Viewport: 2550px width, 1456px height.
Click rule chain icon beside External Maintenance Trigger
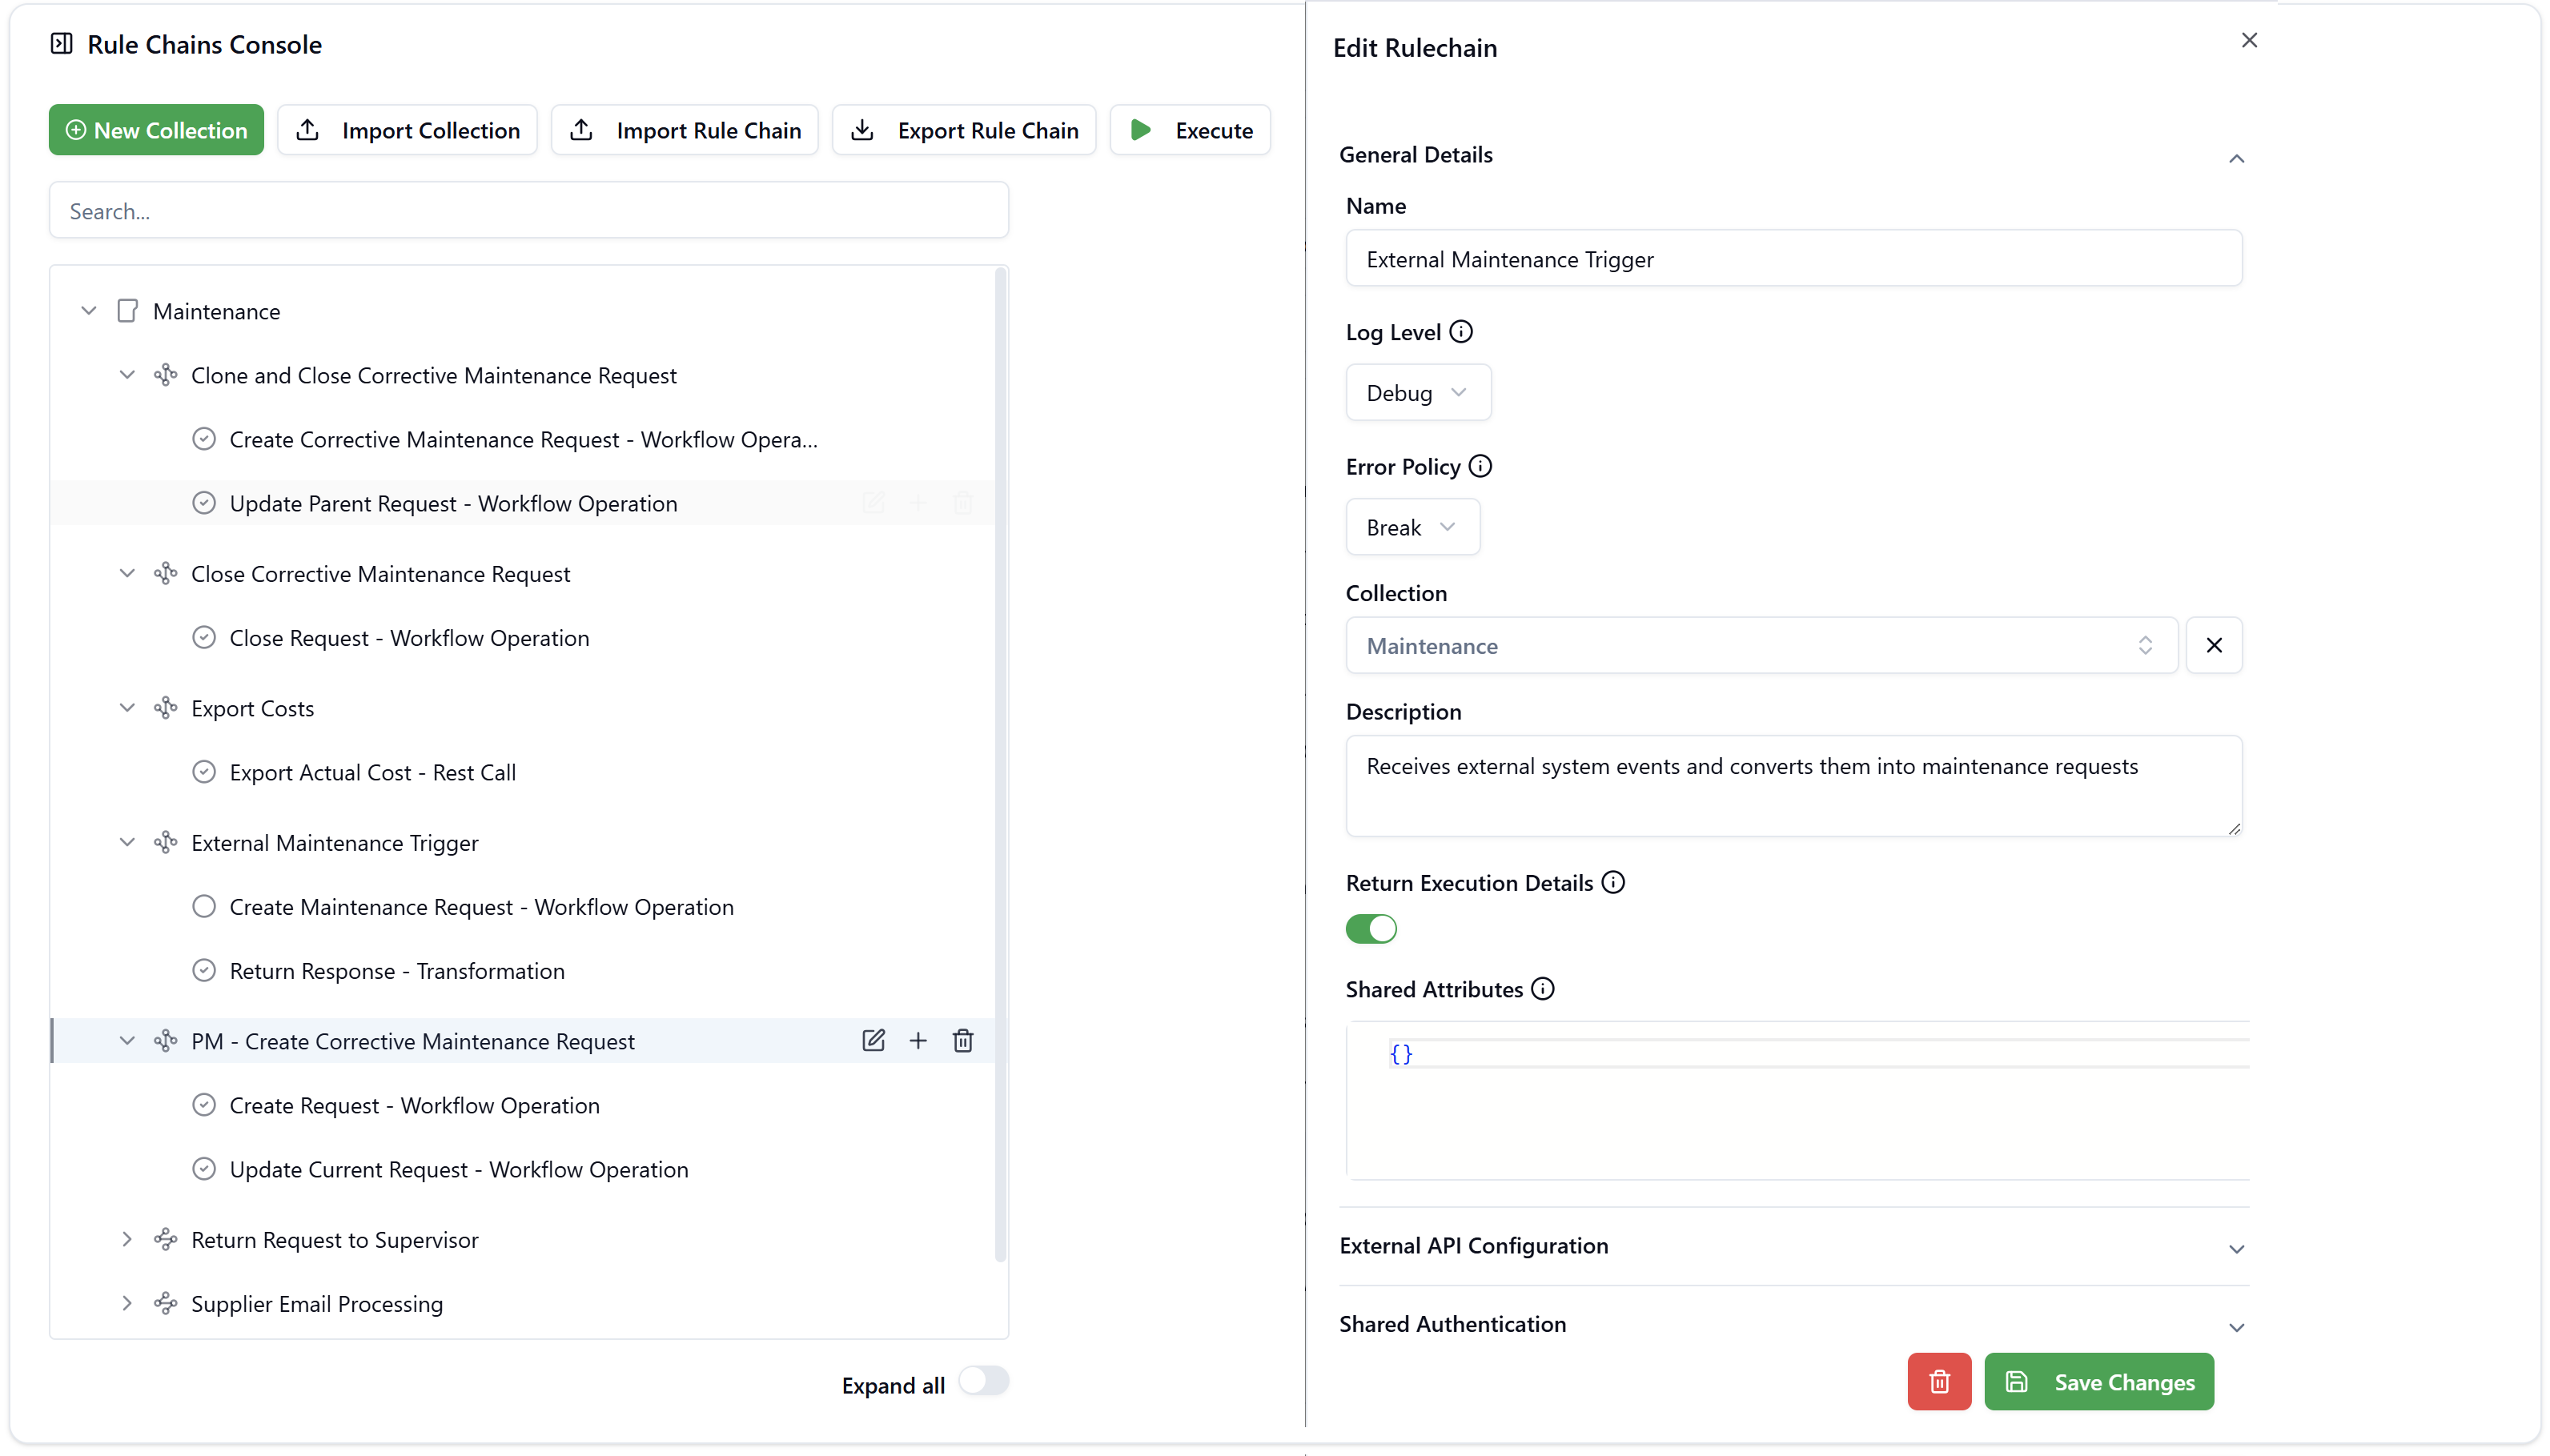(x=165, y=842)
